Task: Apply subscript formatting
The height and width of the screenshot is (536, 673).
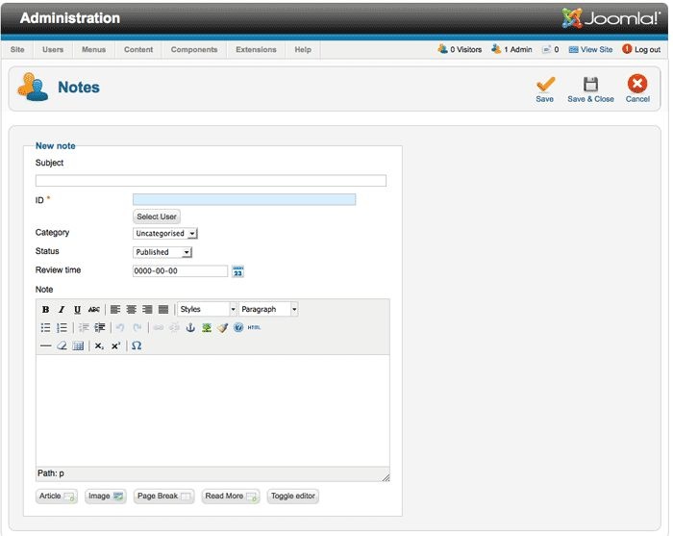Action: point(99,345)
